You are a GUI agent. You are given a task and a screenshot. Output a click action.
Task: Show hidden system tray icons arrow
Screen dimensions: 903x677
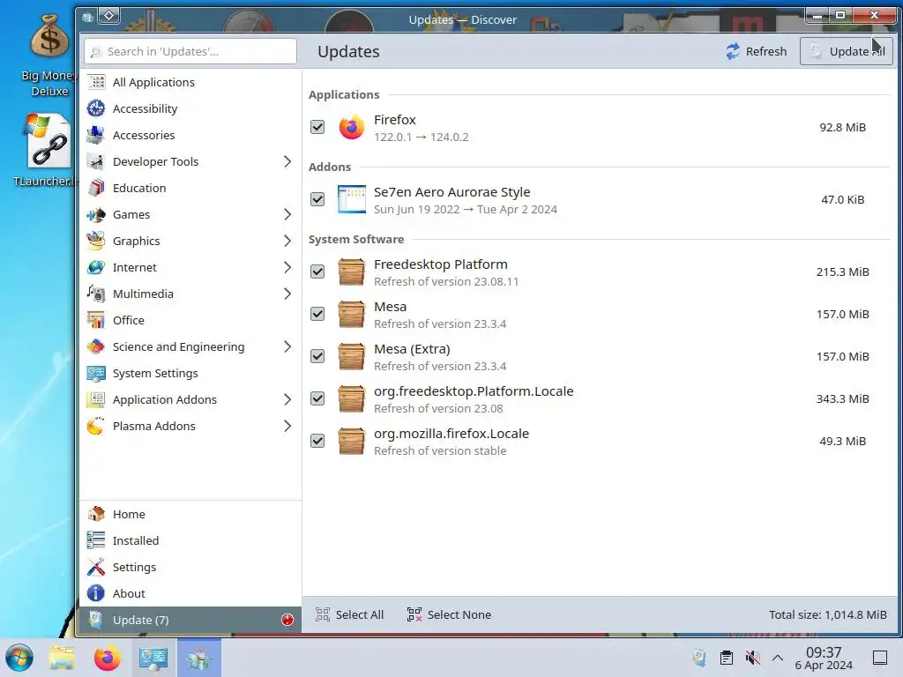click(778, 658)
